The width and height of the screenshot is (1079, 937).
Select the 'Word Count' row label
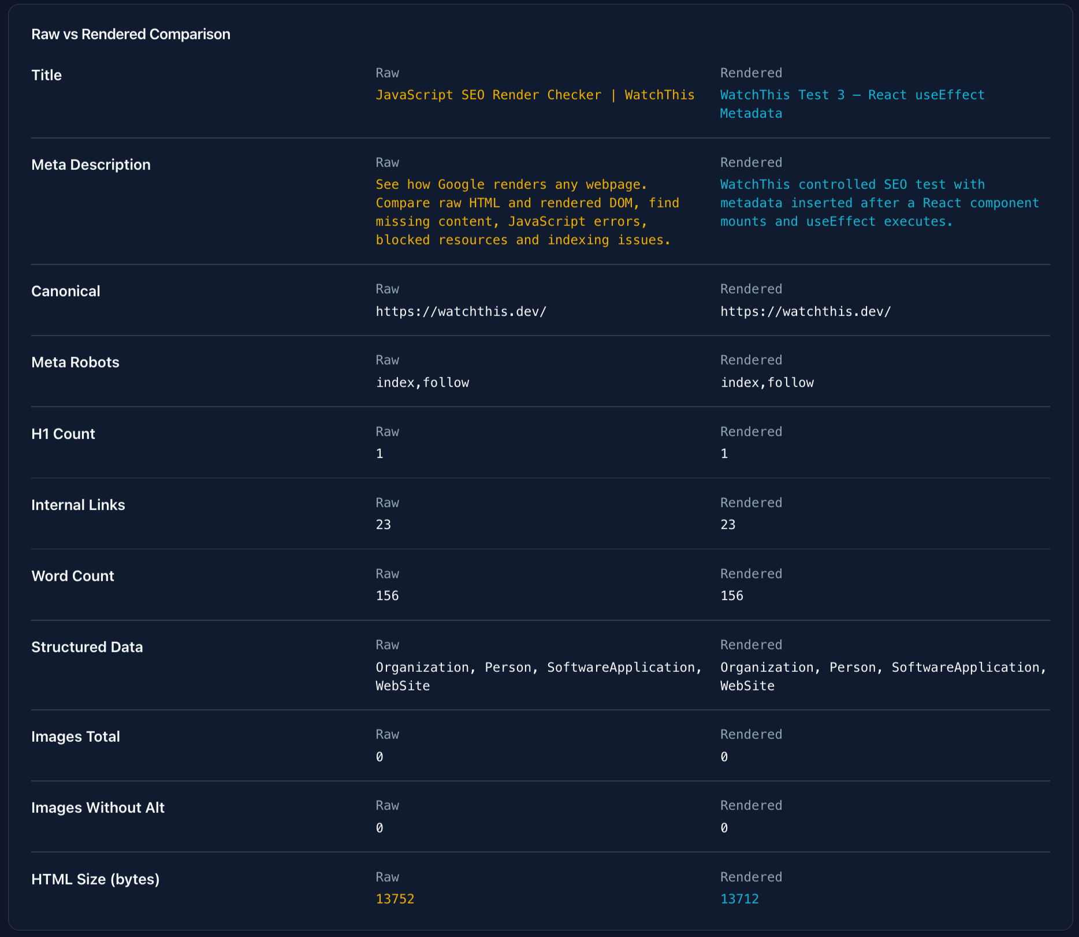[x=72, y=576]
